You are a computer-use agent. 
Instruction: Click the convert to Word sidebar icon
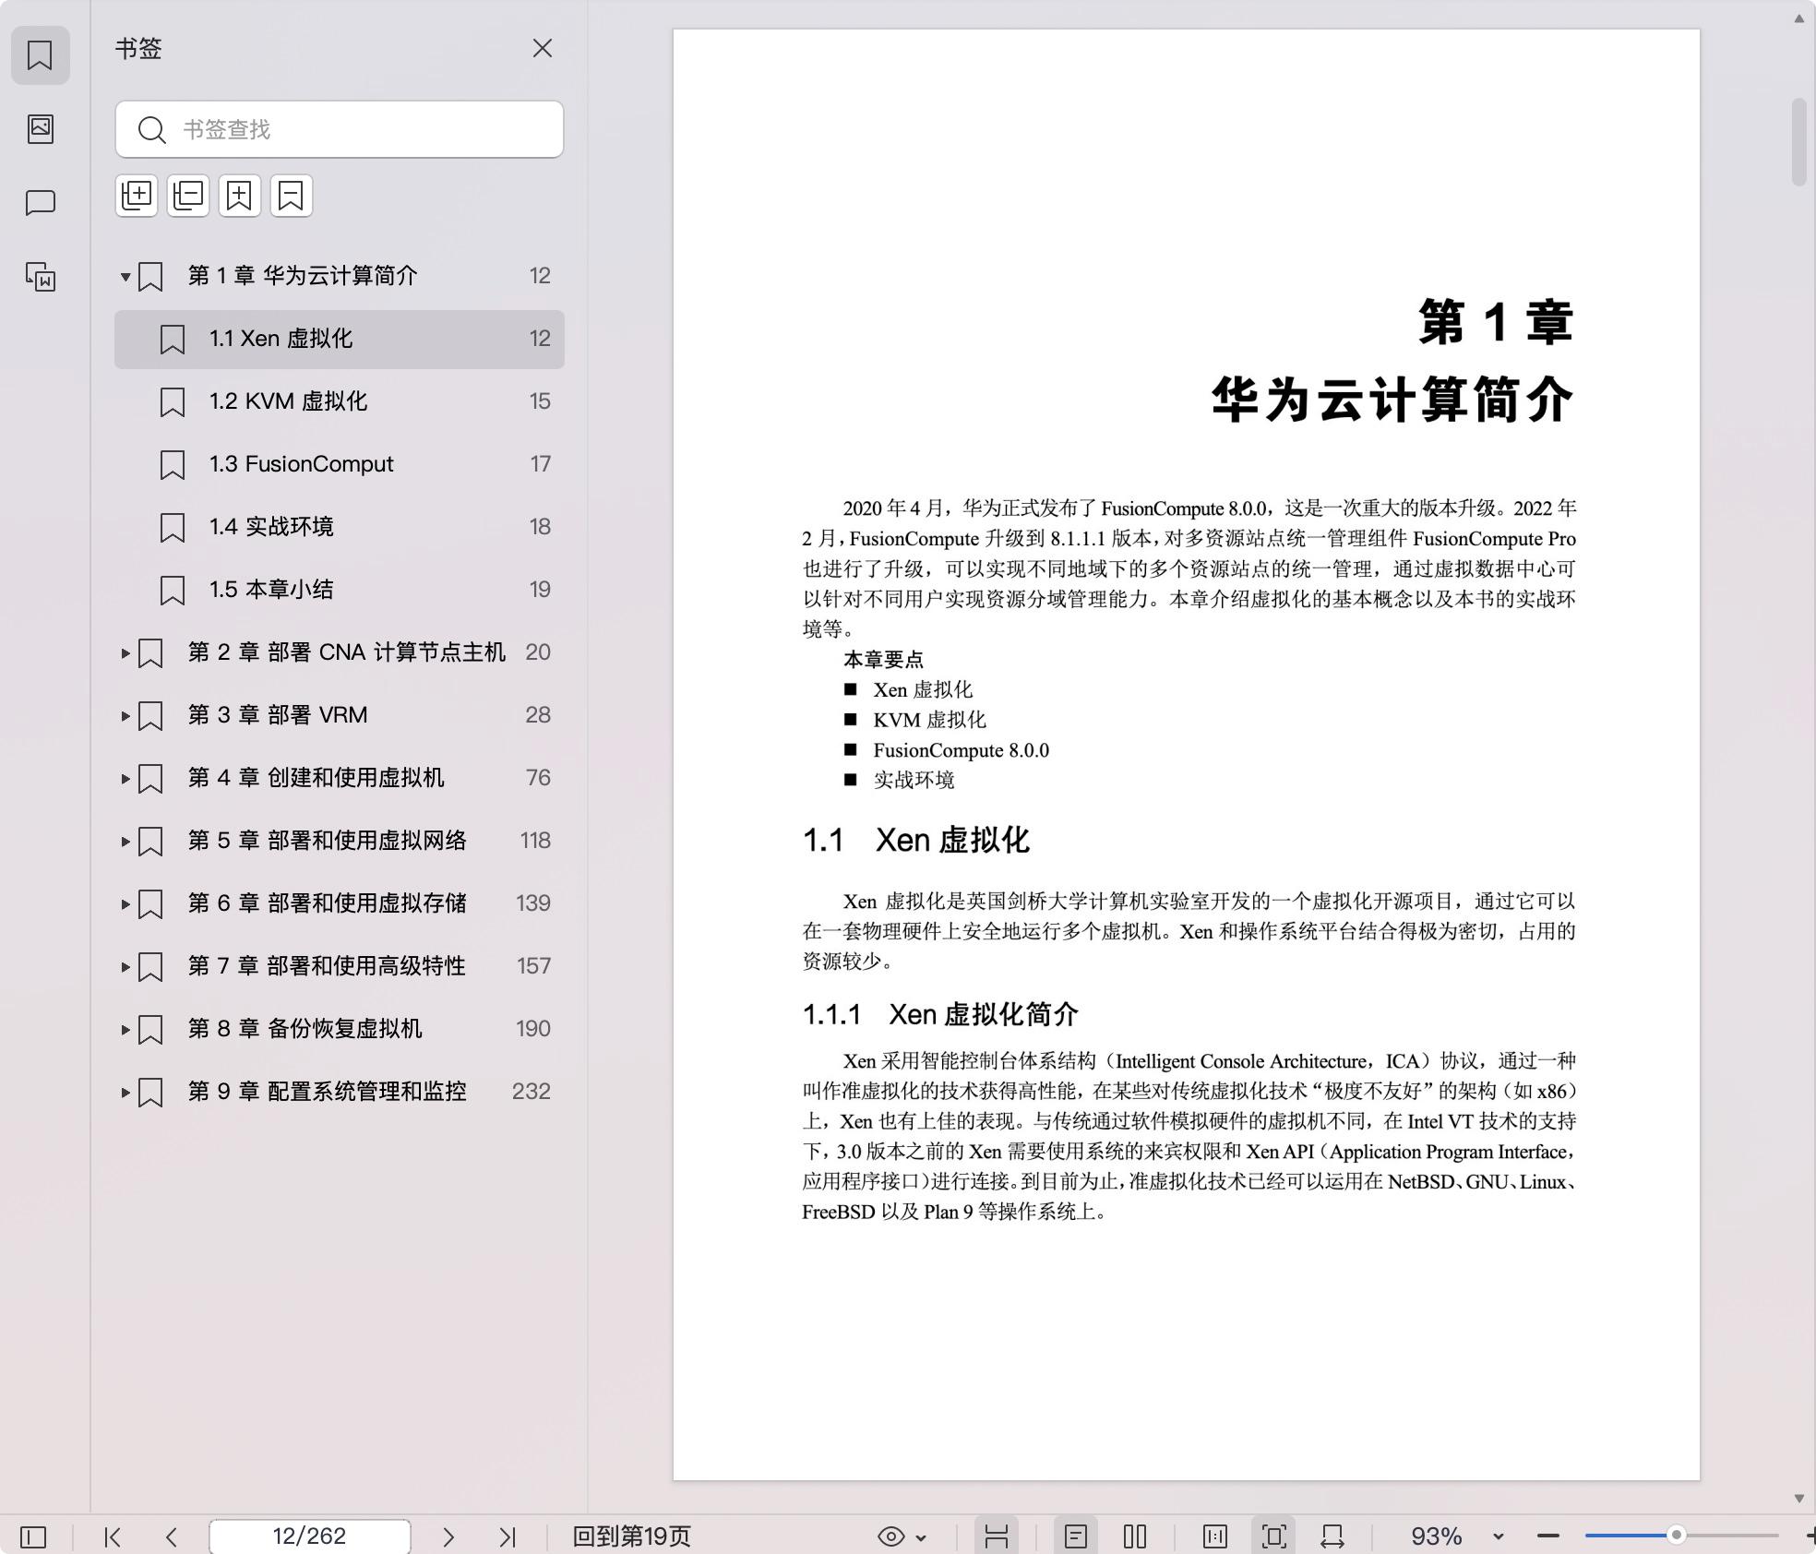point(40,276)
